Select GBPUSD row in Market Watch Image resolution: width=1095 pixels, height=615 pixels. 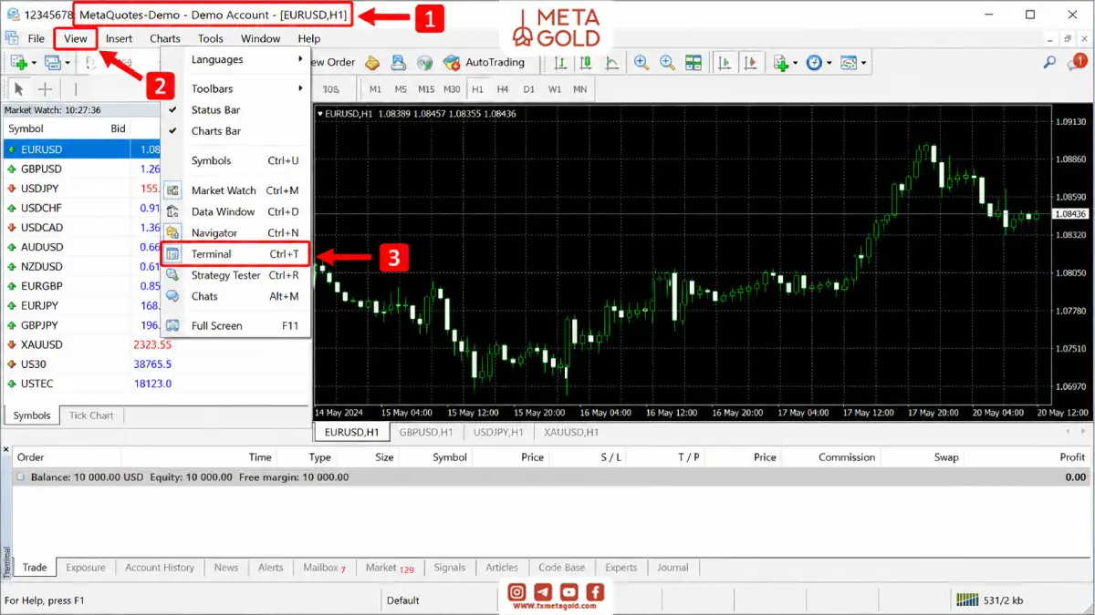pyautogui.click(x=82, y=169)
